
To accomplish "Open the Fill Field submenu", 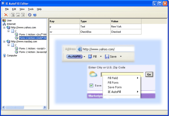I will click(121, 78).
